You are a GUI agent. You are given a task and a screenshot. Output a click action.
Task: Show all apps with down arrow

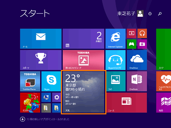point(23,119)
